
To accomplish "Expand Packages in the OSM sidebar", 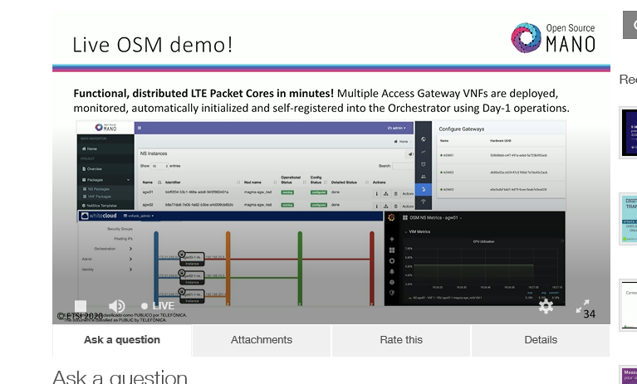I will click(105, 180).
